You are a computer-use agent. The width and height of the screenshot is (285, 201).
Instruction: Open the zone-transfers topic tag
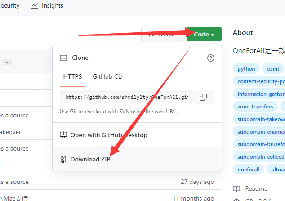click(x=255, y=106)
